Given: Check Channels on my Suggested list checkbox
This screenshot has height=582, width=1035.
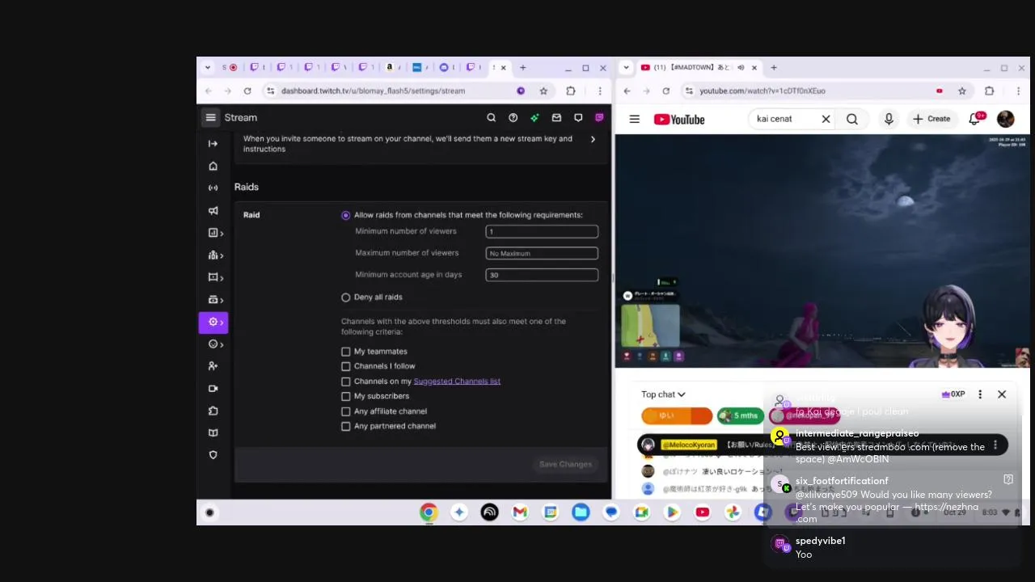Looking at the screenshot, I should (346, 382).
